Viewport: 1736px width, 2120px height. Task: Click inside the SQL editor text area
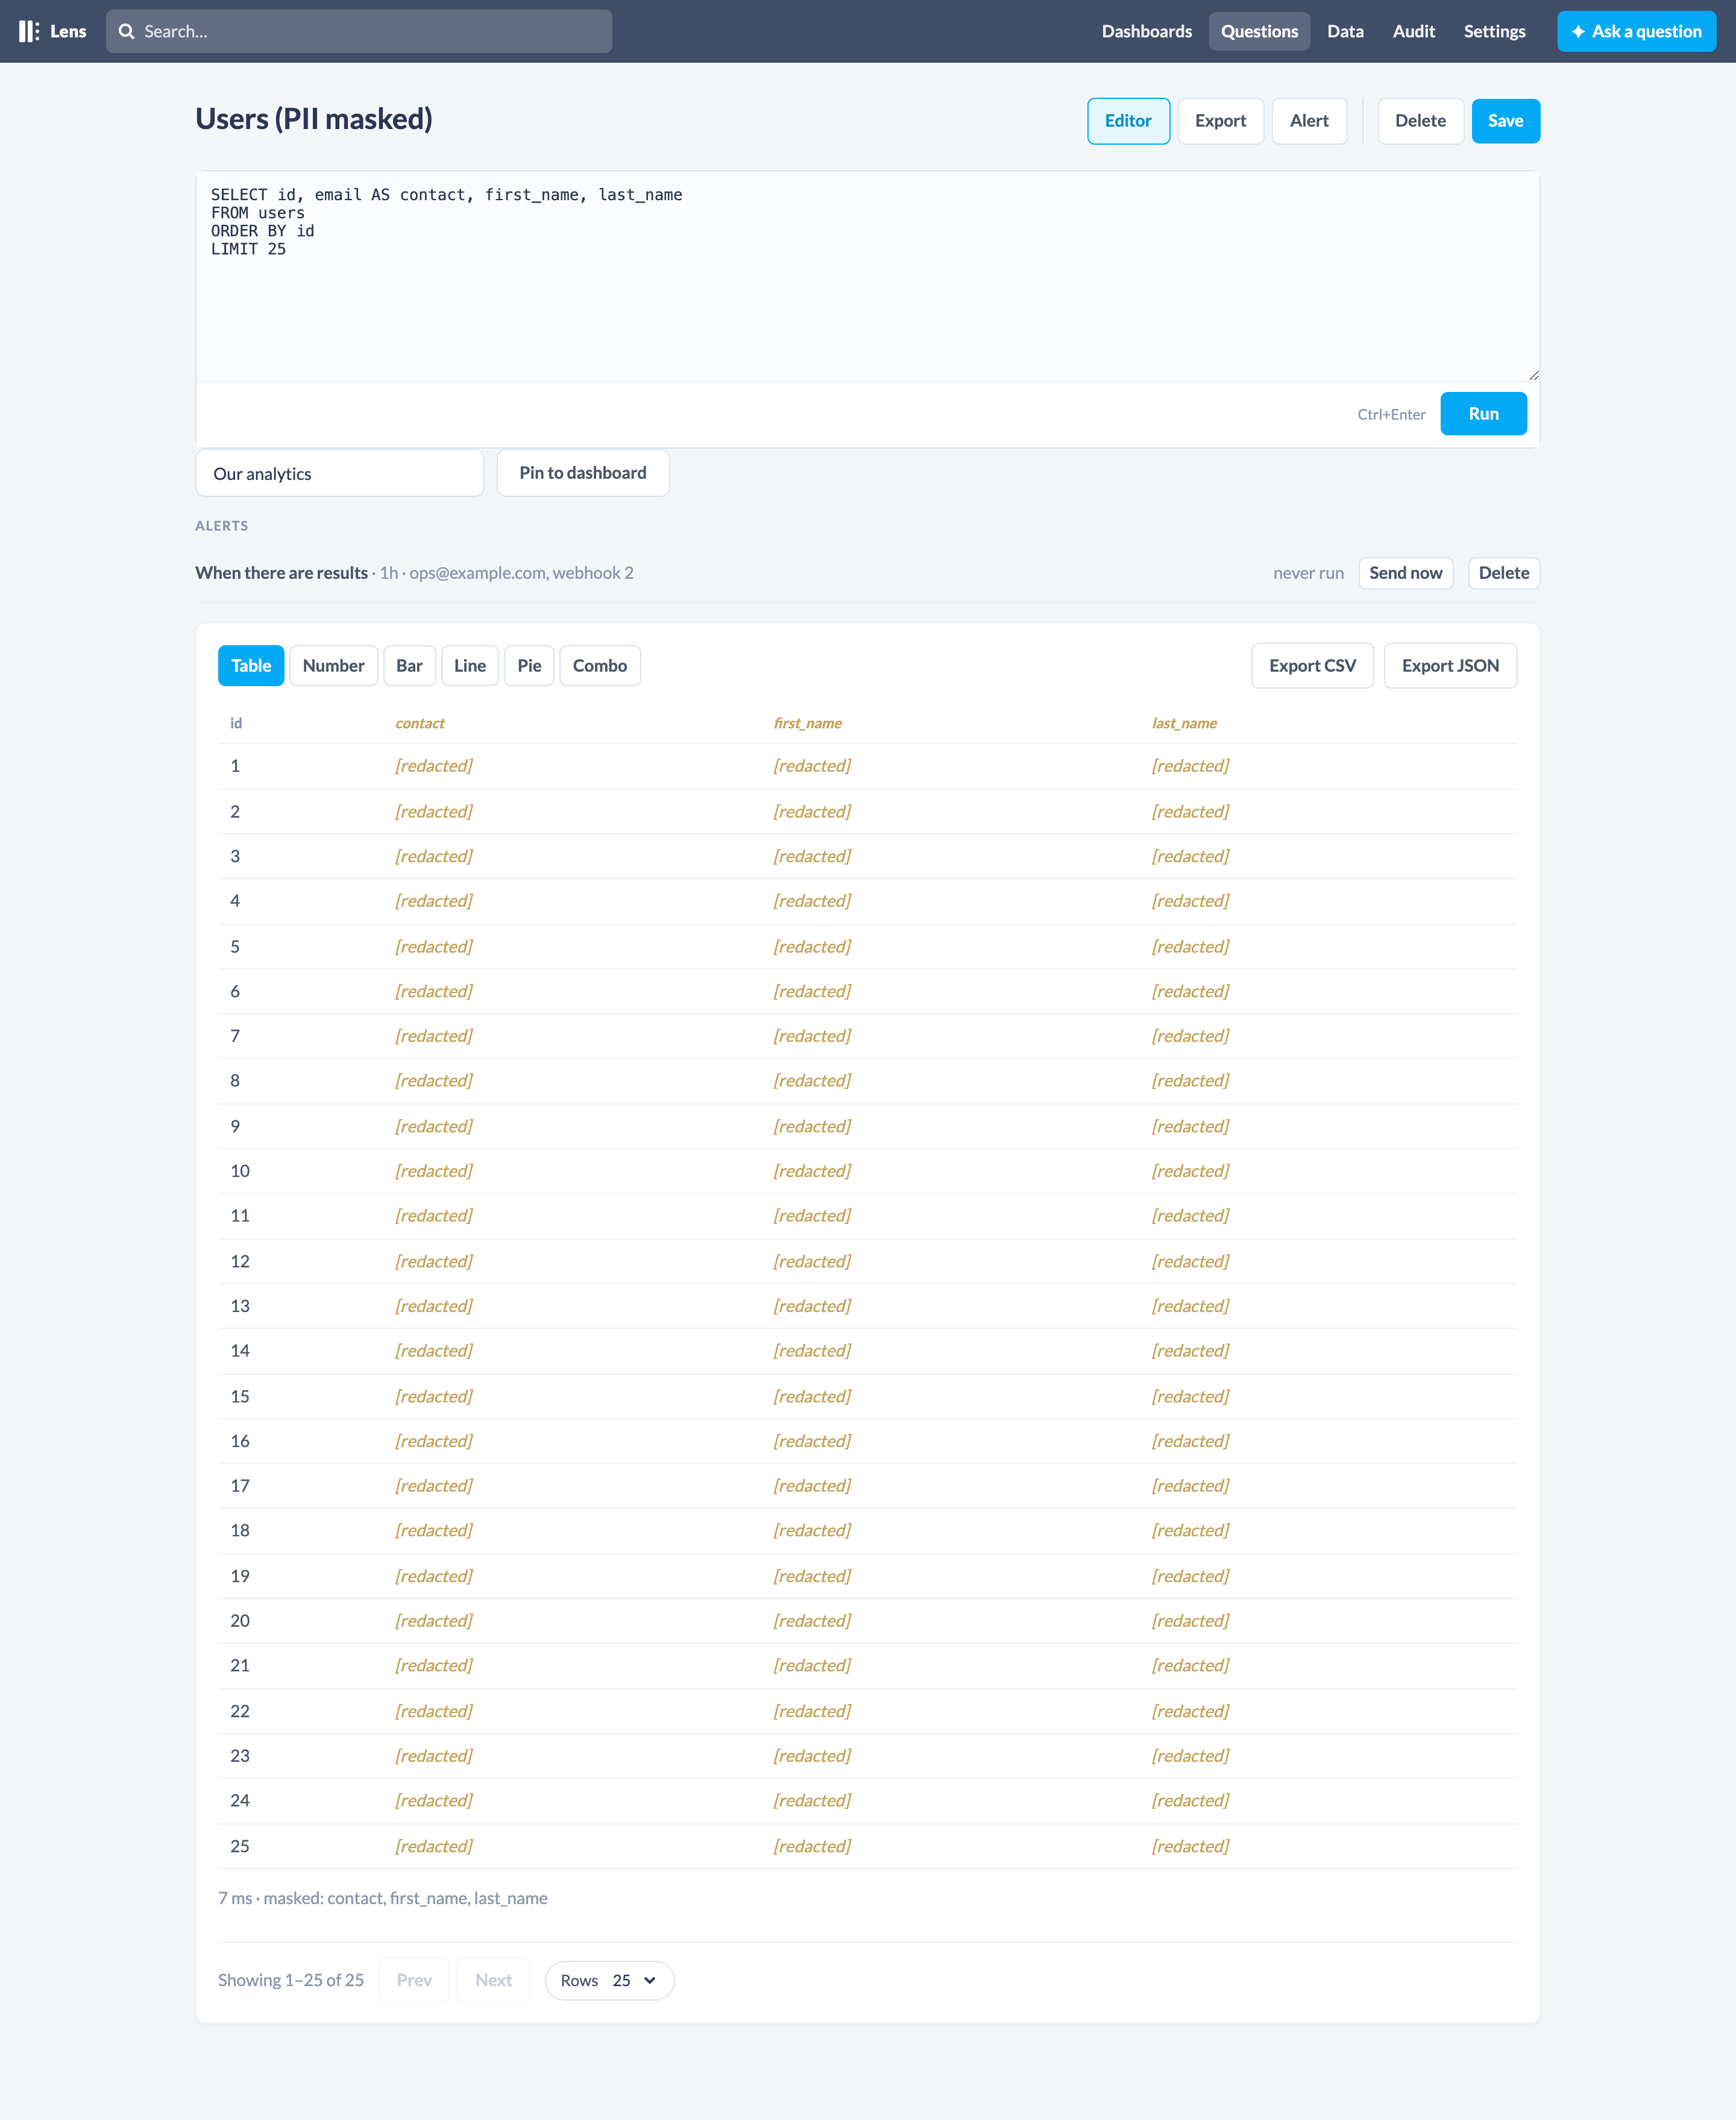867,276
